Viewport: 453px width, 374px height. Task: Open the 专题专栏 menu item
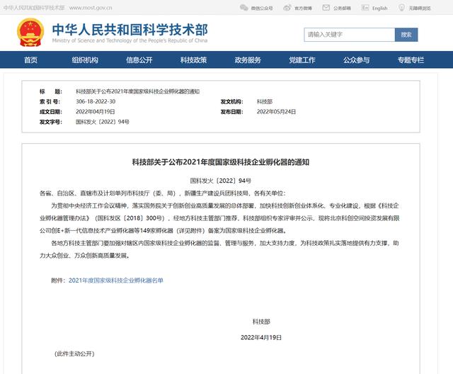(411, 59)
